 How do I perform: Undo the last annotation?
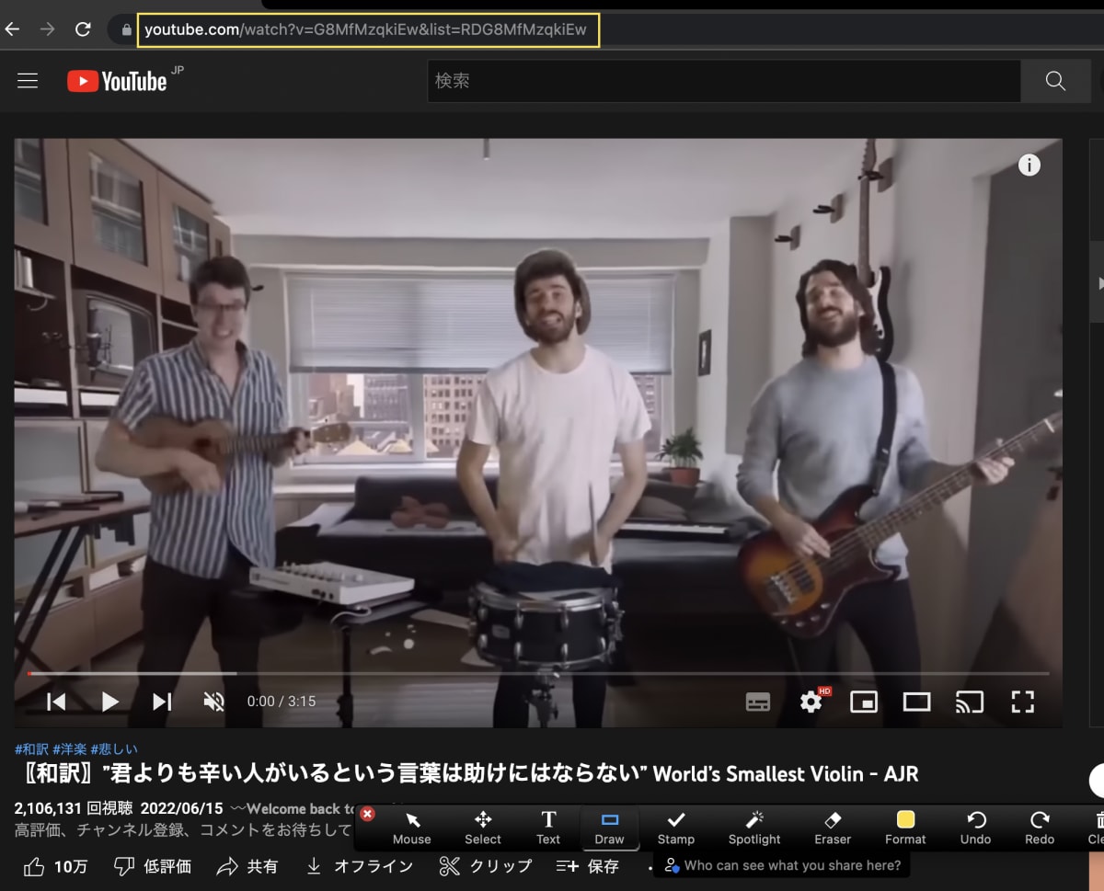tap(976, 828)
